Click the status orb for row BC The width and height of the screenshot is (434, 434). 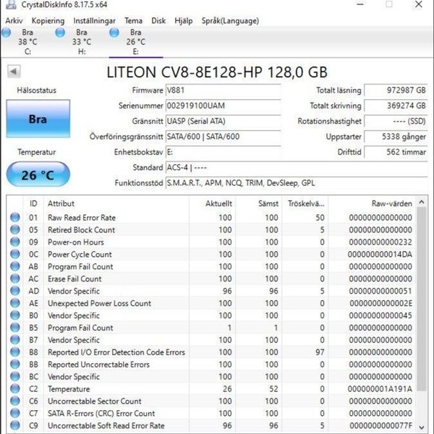click(15, 376)
